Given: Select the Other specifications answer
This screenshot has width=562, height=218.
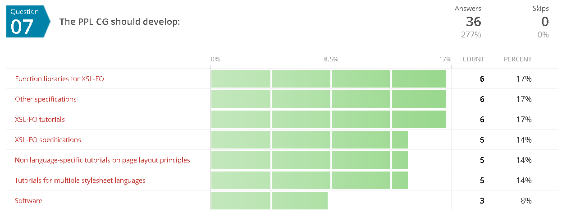Looking at the screenshot, I should [x=46, y=99].
